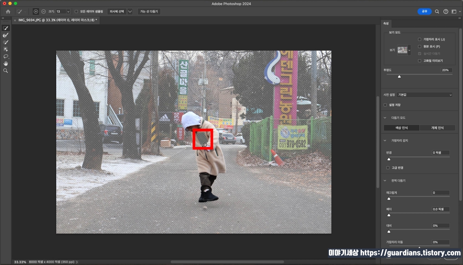Enable 고화질 미리보기 checkbox
The width and height of the screenshot is (463, 265).
tap(420, 61)
